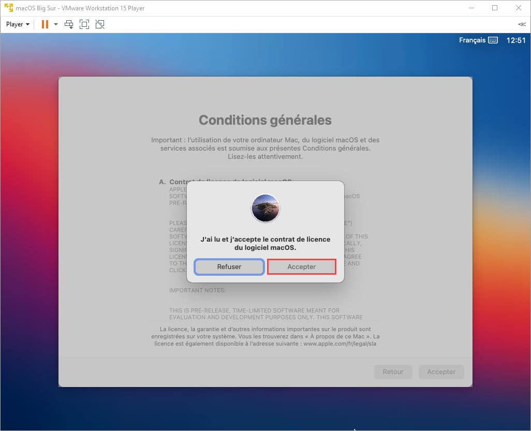Send Ctrl+Alt+Del to the virtual machine
Viewport: 531px width, 431px height.
pos(69,24)
